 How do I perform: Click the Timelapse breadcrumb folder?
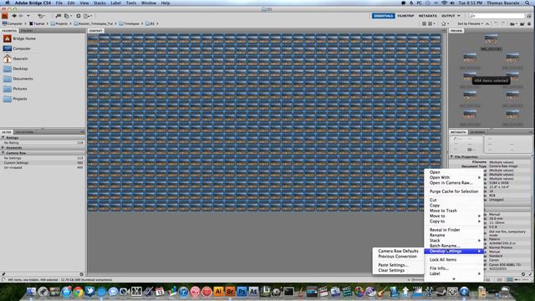(x=129, y=24)
